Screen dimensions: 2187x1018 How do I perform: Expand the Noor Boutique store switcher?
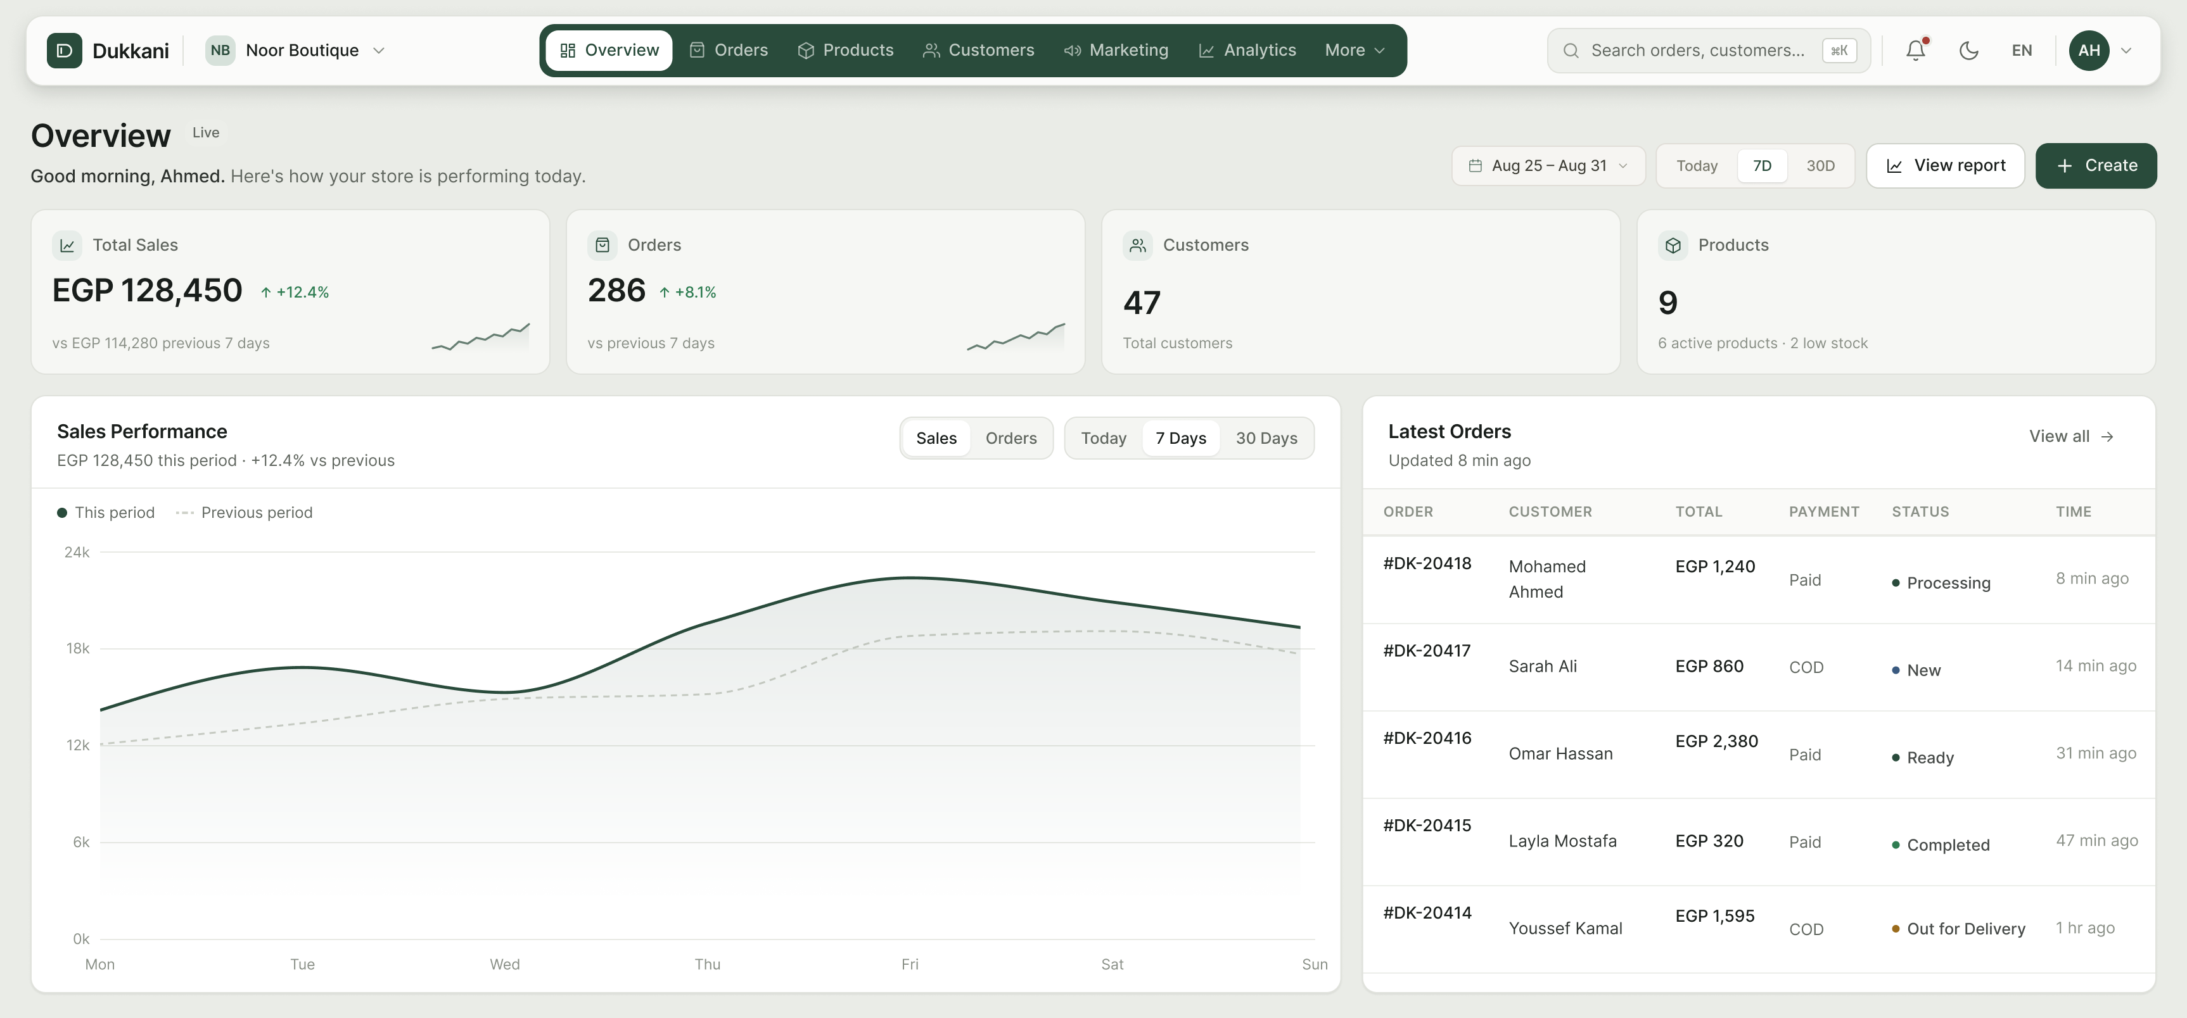click(x=295, y=51)
